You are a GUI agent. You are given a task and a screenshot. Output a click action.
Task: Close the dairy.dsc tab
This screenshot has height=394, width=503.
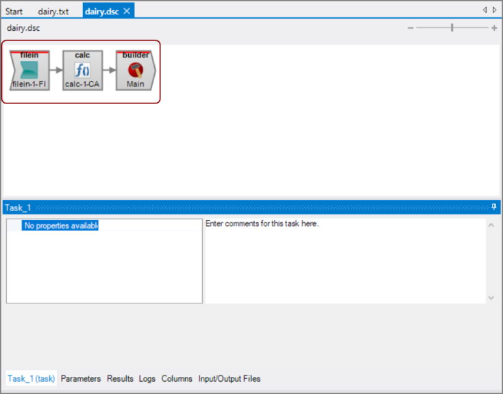pos(127,11)
